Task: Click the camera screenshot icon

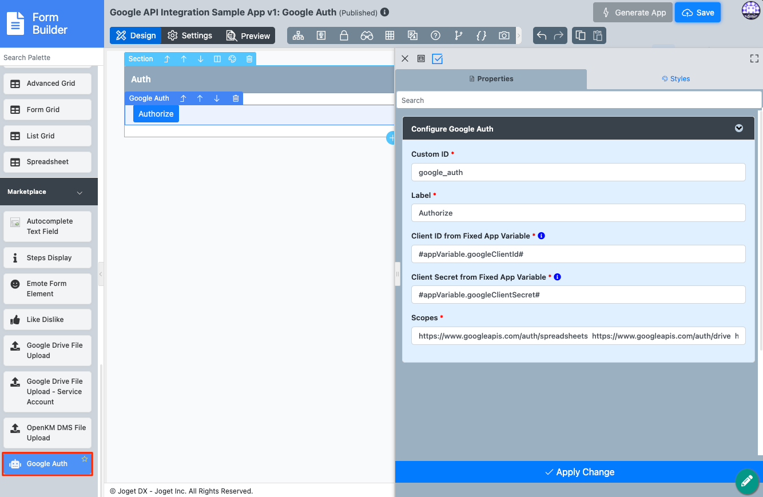Action: click(504, 35)
